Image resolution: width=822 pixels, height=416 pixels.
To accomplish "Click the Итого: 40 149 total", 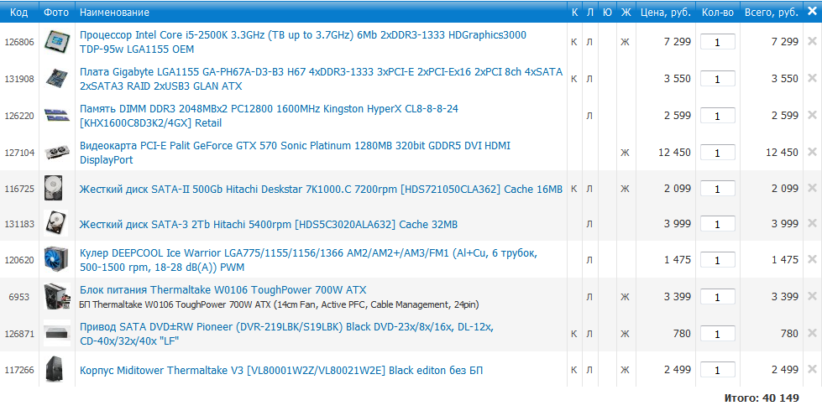I will pyautogui.click(x=762, y=398).
